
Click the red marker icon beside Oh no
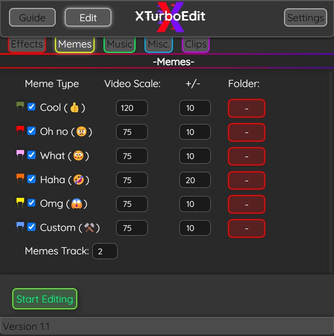(20, 129)
